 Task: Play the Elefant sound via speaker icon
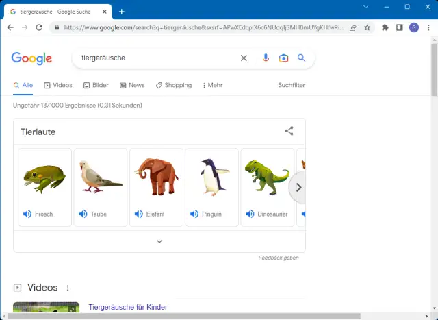pyautogui.click(x=138, y=214)
